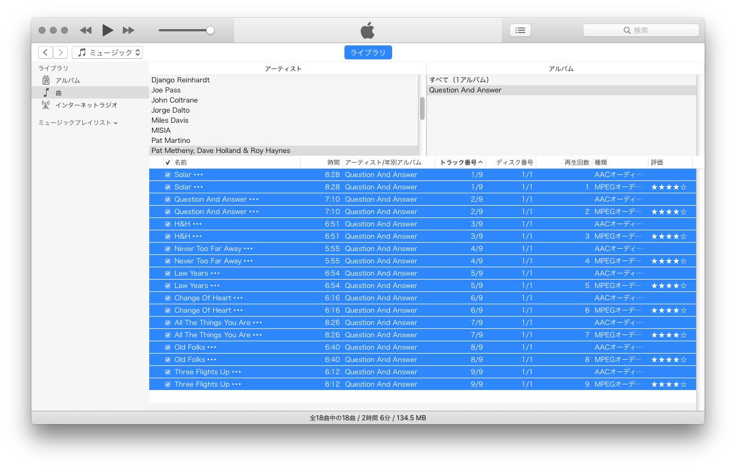This screenshot has width=736, height=469.
Task: Open アルバム in the sidebar
Action: (90, 81)
